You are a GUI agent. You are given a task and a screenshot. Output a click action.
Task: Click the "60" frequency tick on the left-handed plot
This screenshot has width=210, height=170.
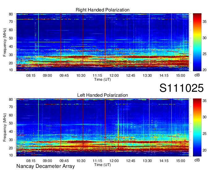pos(11,115)
